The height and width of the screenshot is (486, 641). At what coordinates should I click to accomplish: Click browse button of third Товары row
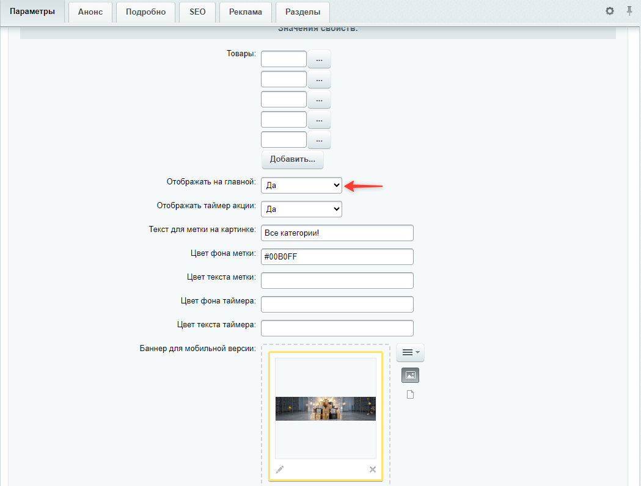point(319,100)
